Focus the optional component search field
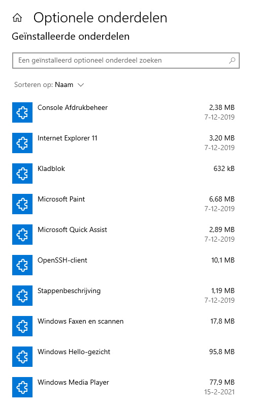The image size is (255, 404). [126, 61]
